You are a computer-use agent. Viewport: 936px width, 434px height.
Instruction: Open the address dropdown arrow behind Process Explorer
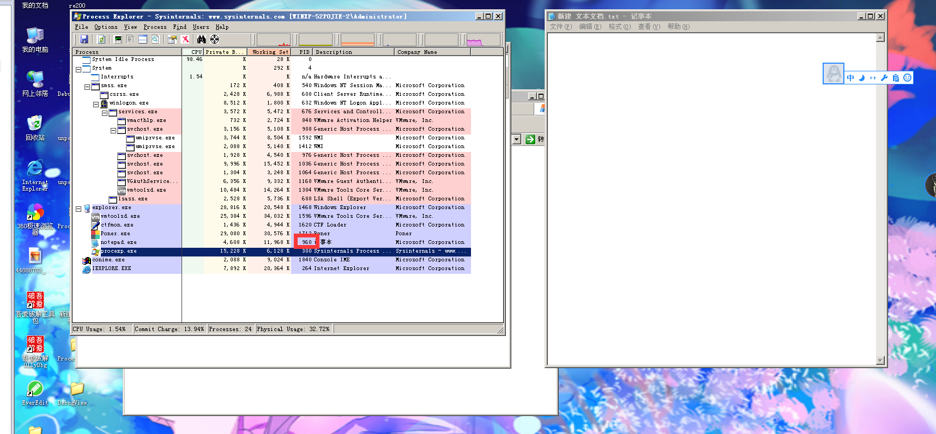517,139
